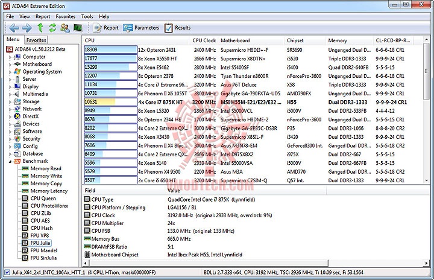Open the CPU Queen benchmark
434x280 pixels.
43,199
